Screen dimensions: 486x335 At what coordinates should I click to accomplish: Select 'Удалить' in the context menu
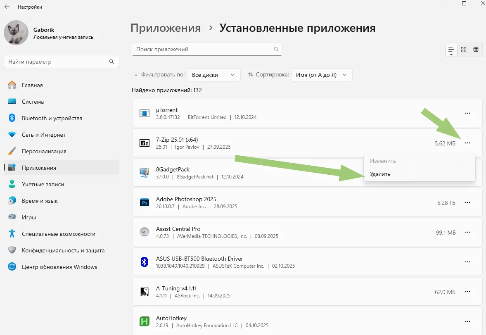380,174
